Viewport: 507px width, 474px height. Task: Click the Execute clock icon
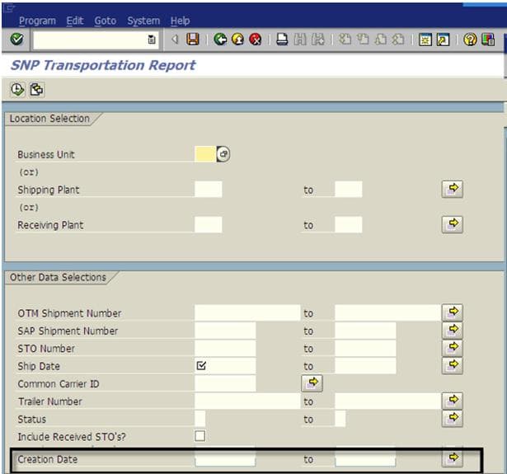[17, 90]
